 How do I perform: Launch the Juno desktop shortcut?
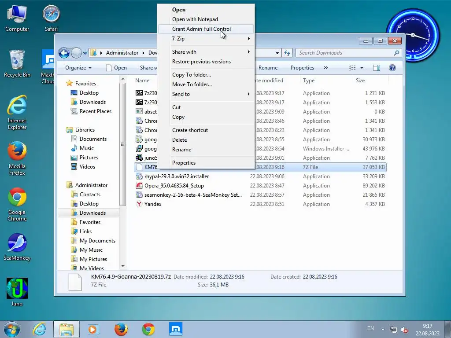click(x=17, y=292)
